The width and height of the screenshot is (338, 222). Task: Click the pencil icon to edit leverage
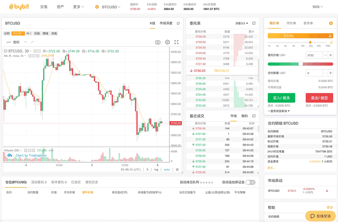click(x=332, y=42)
